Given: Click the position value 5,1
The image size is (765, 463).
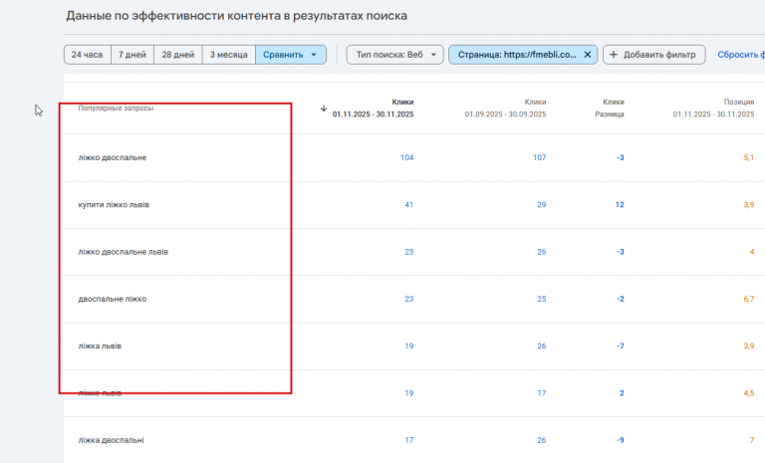Looking at the screenshot, I should [749, 157].
